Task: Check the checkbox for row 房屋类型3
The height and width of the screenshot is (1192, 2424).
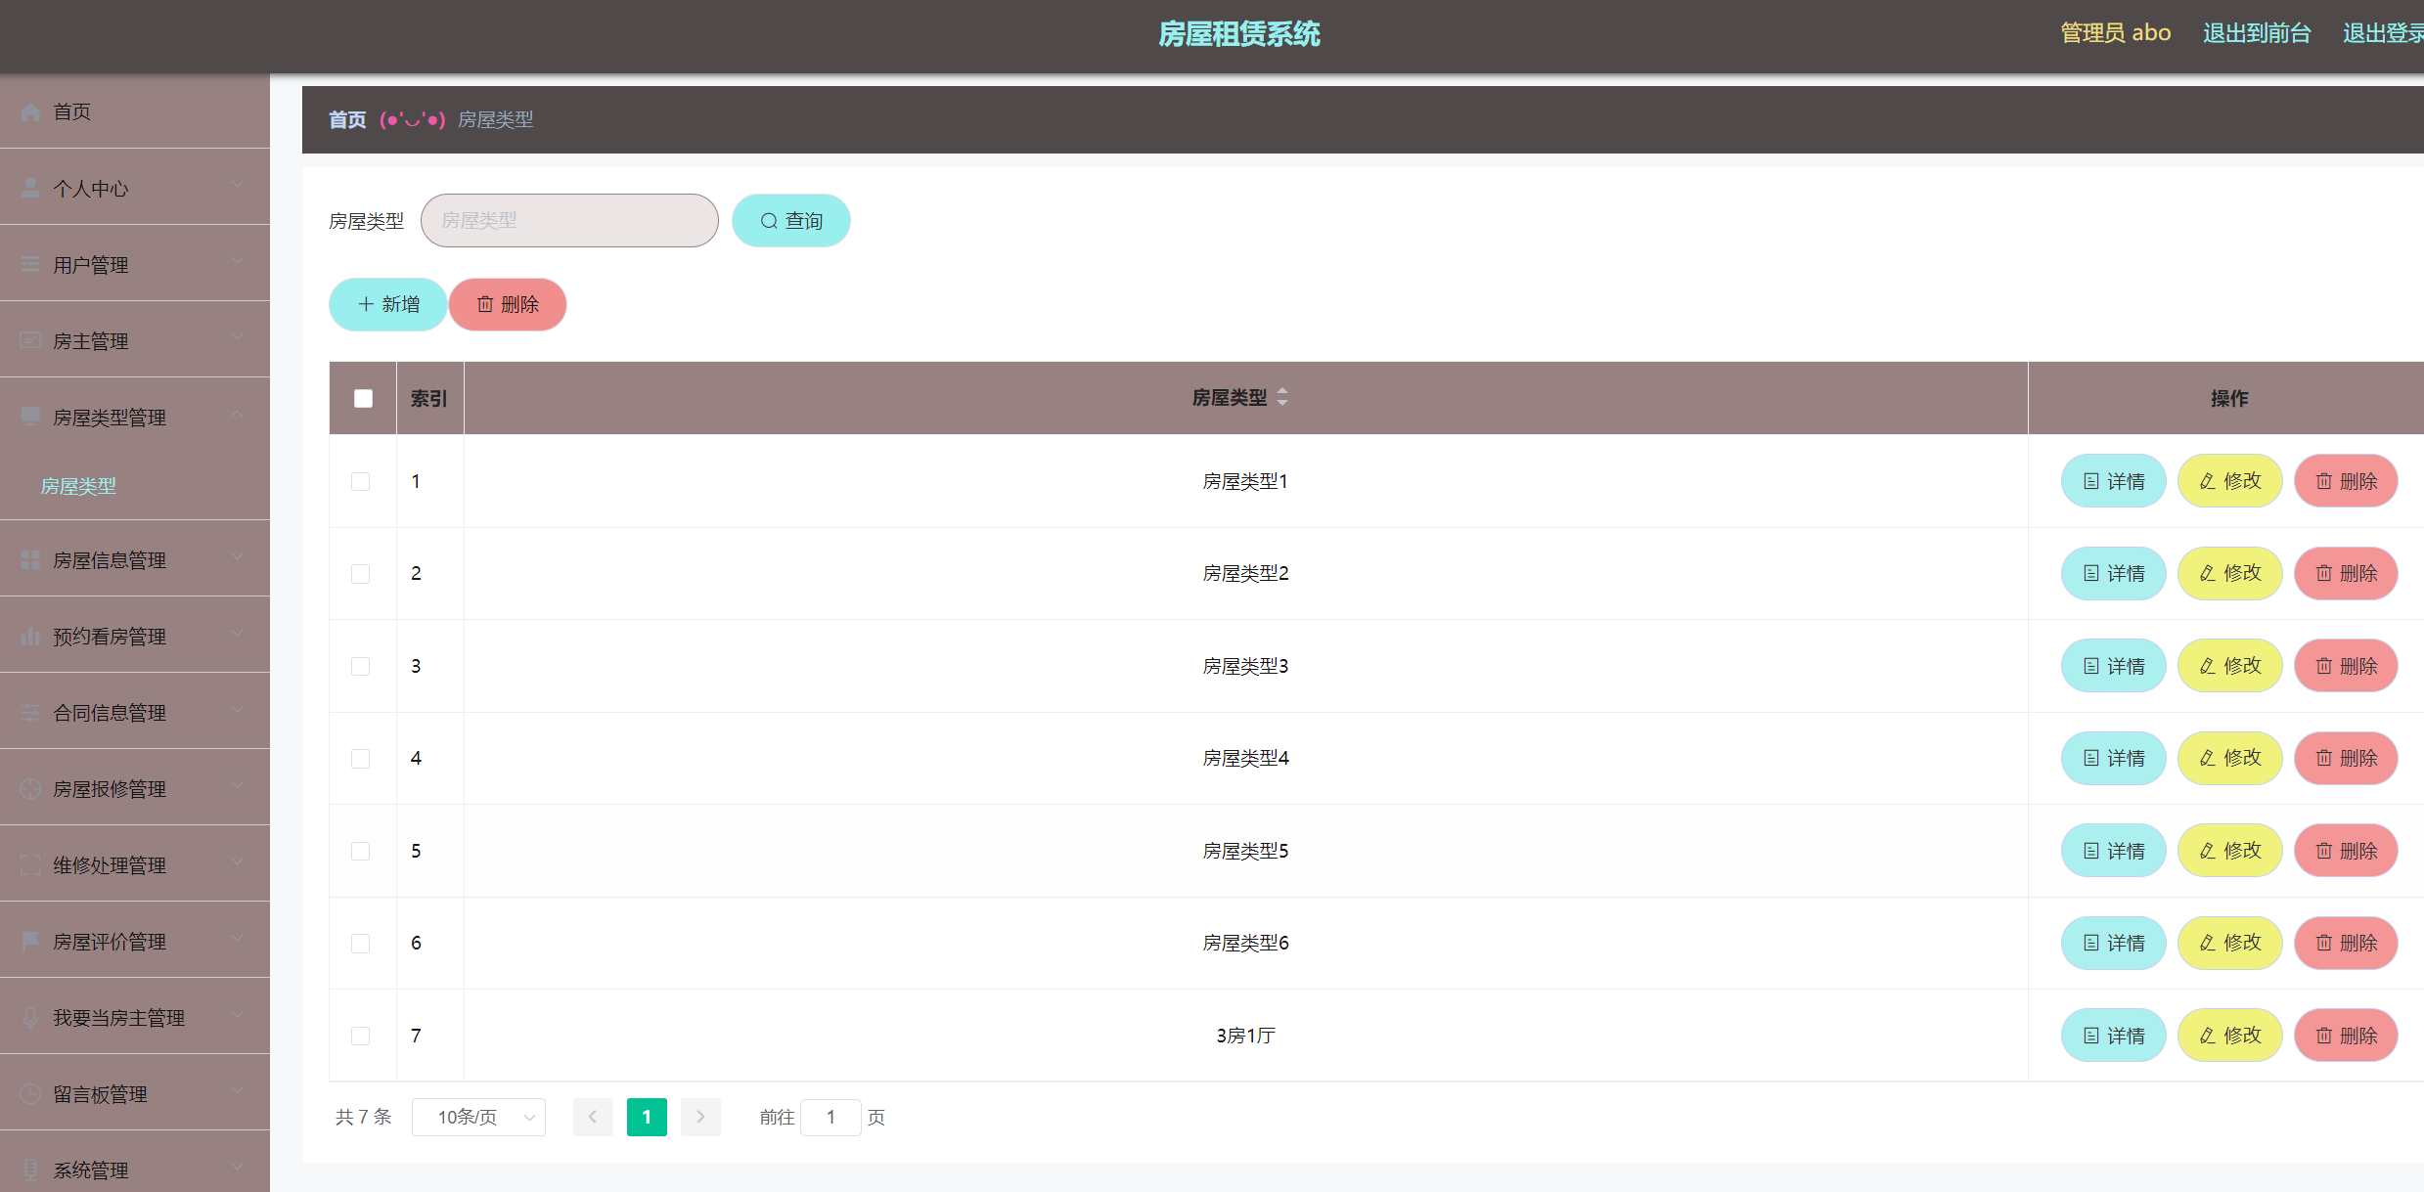Action: (x=361, y=666)
